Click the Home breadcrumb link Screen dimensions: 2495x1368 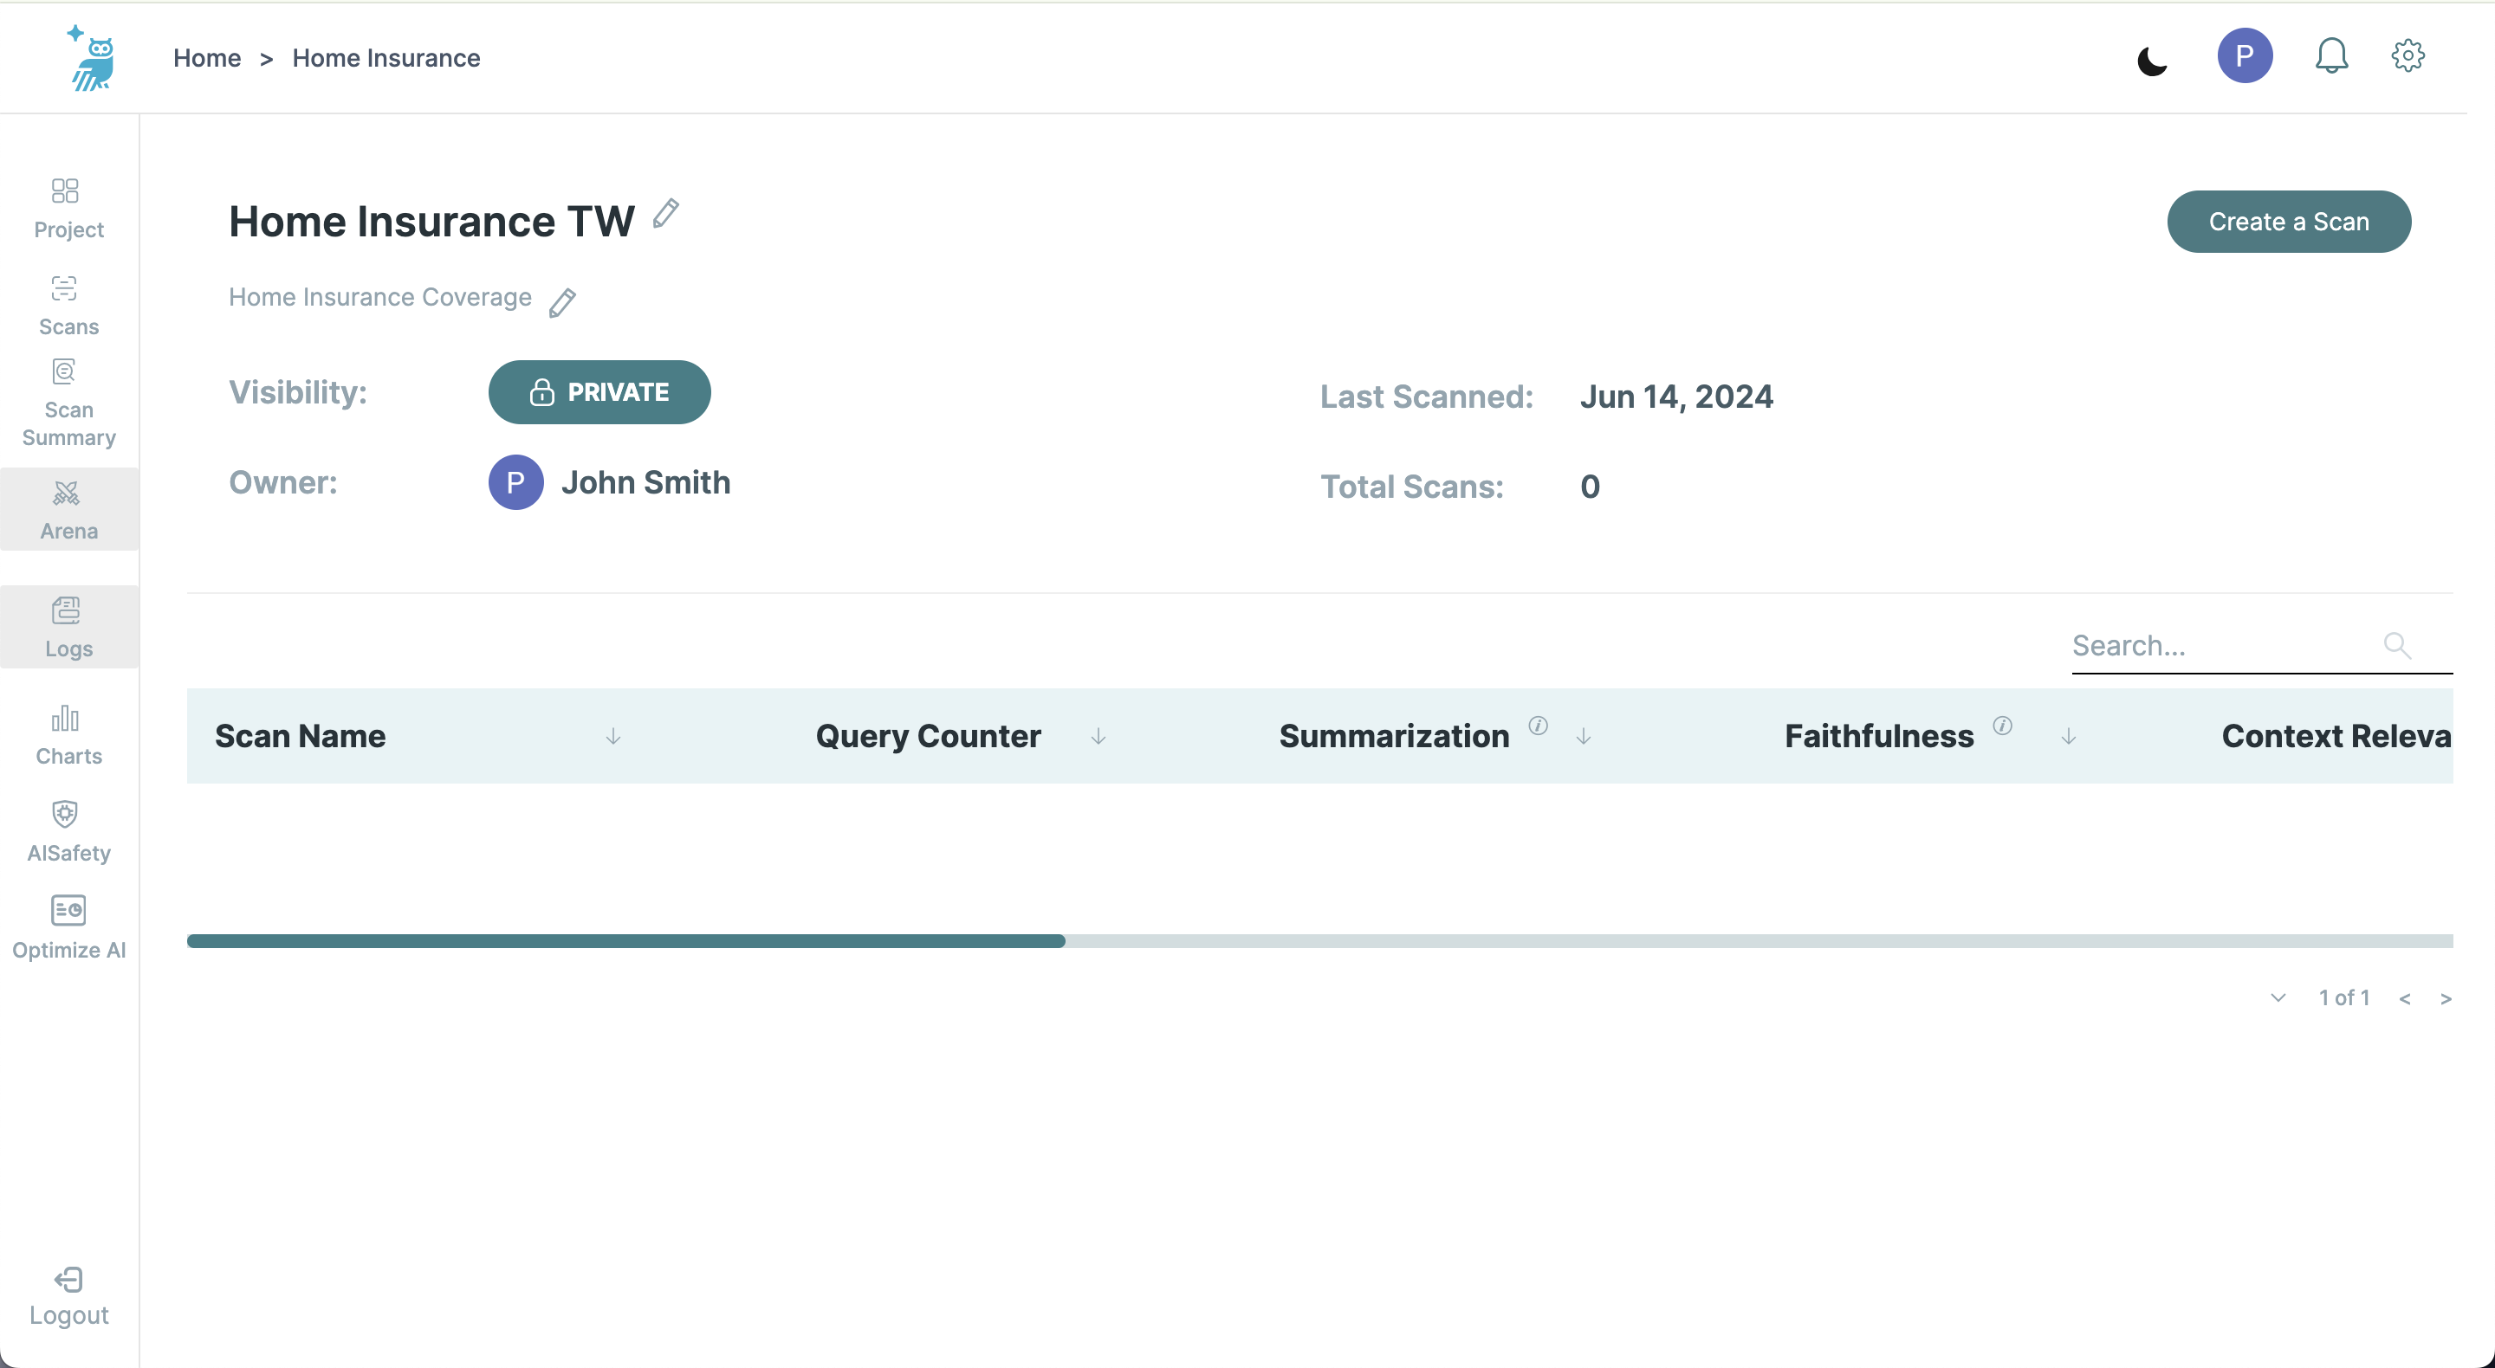click(207, 58)
